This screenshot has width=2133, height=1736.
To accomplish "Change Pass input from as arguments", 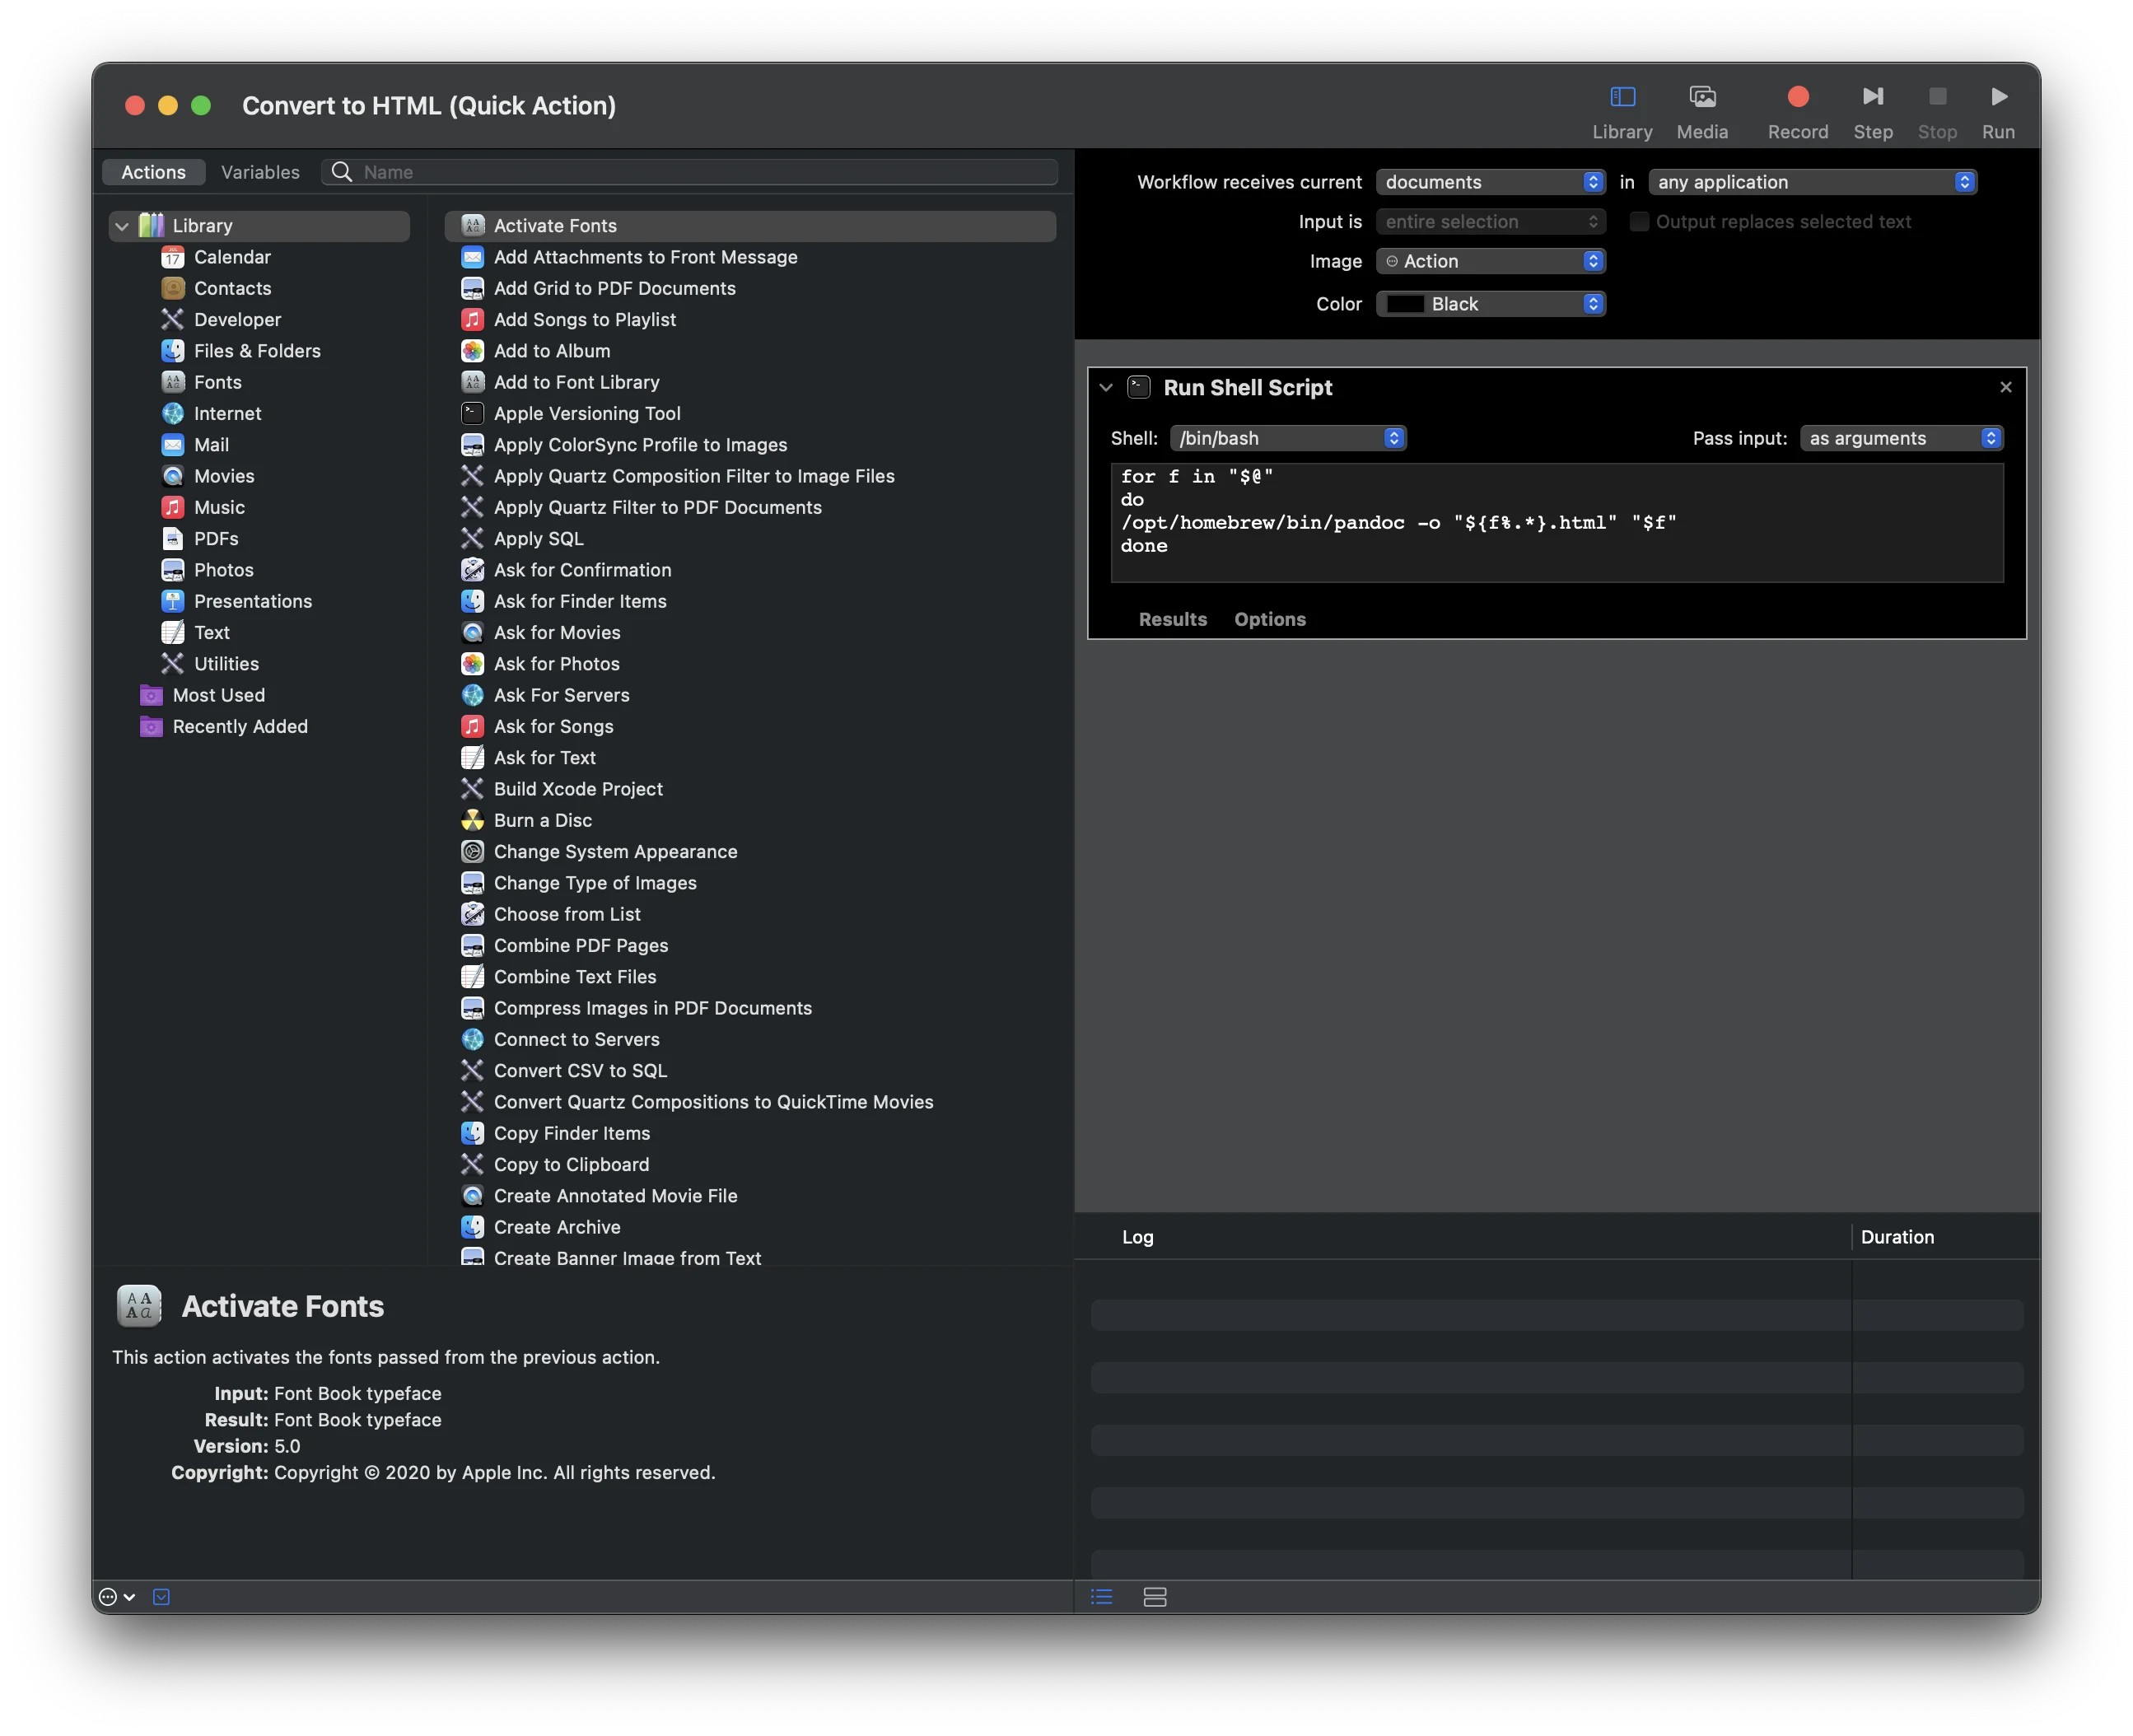I will click(x=1899, y=437).
